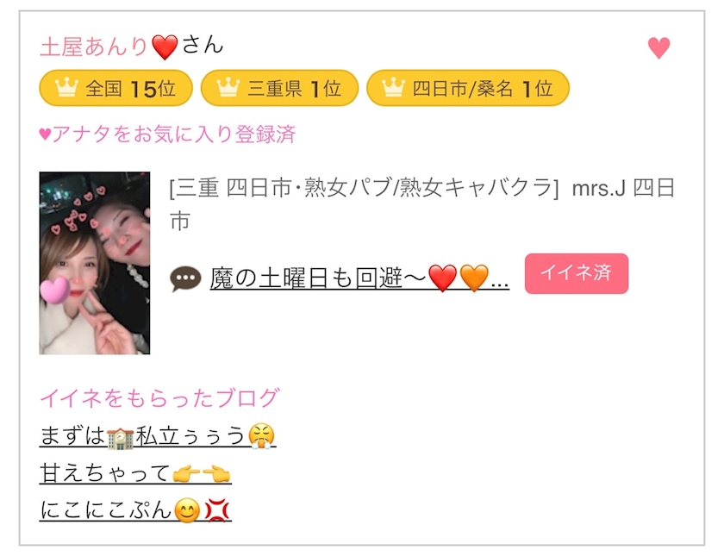
Task: Click the crown icon in 全国 badge
Action: pyautogui.click(x=66, y=87)
